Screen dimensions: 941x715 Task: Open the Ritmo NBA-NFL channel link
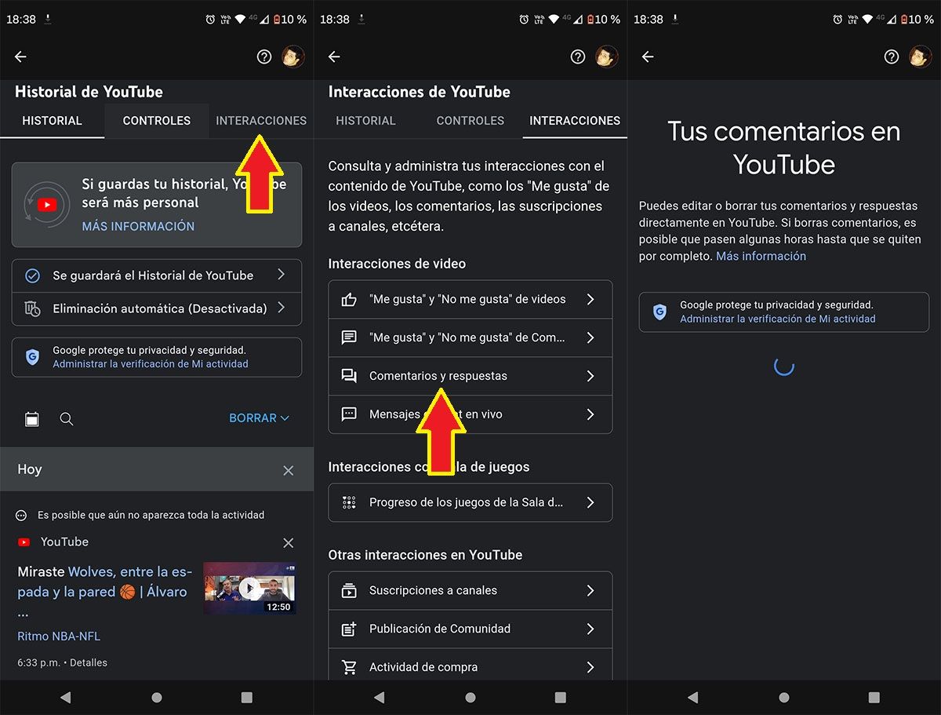(x=58, y=636)
